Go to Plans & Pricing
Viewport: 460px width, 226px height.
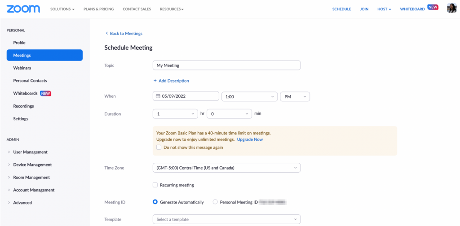98,9
